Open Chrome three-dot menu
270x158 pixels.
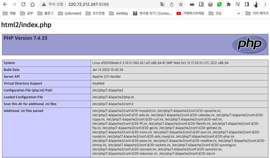[265, 4]
